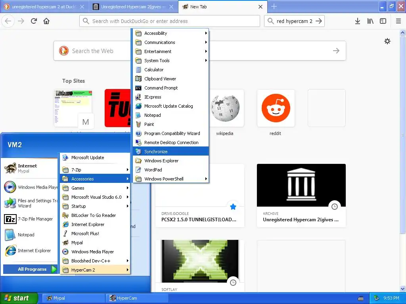This screenshot has height=304, width=406.
Task: Open Windows Explorer from Accessories
Action: point(170,161)
